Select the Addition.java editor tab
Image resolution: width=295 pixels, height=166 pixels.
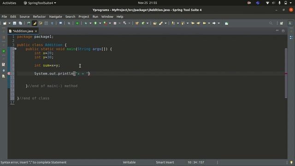pos(23,31)
